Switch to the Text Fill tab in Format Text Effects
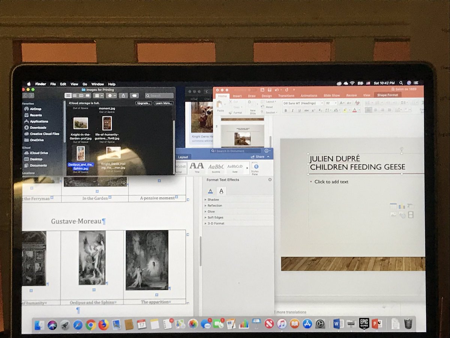450x338 pixels. [210, 191]
